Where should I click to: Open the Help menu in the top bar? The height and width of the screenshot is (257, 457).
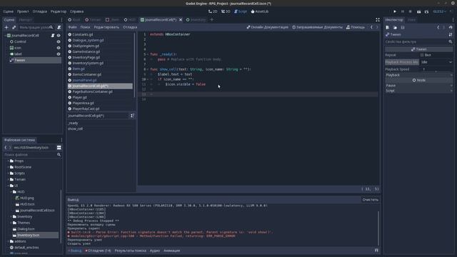coord(76,11)
